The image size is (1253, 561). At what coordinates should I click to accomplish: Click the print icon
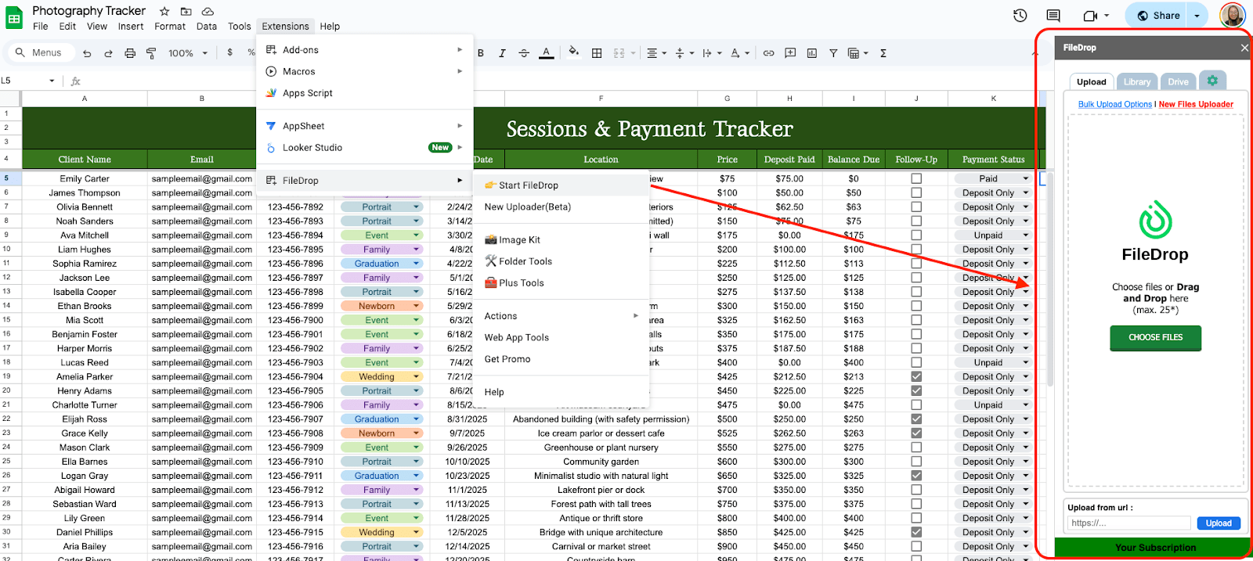coord(130,53)
